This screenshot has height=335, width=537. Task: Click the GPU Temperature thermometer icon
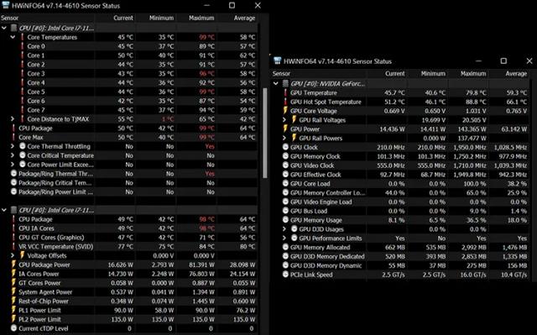[x=285, y=92]
